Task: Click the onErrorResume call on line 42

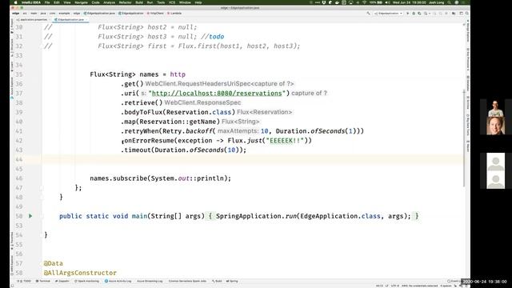Action: 149,141
